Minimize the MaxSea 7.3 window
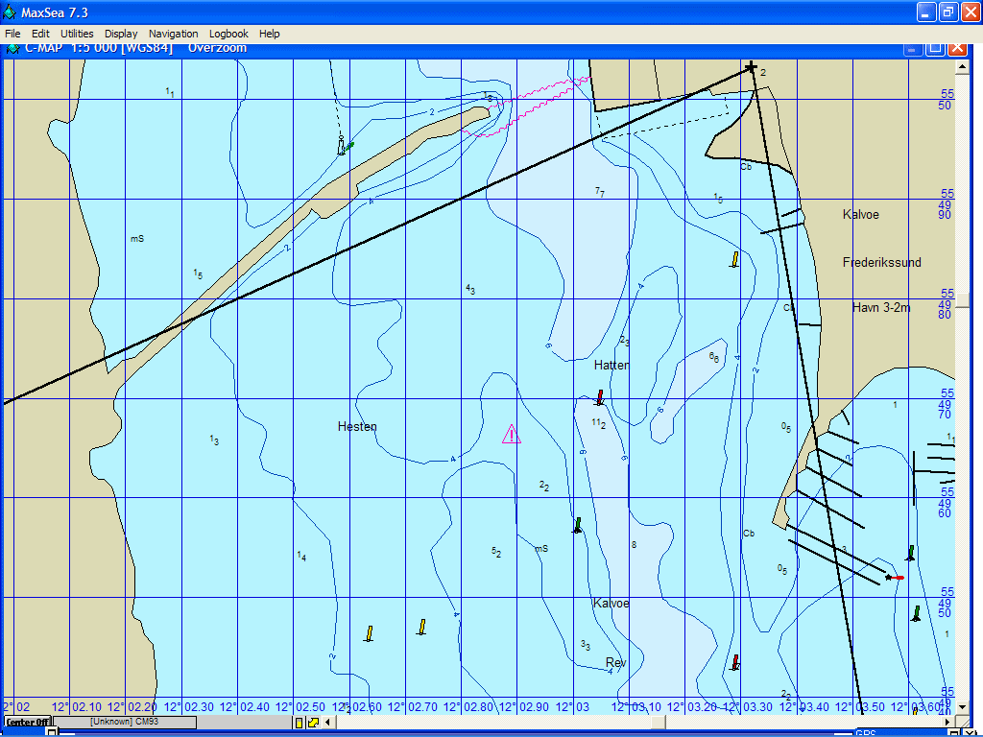 pos(926,12)
